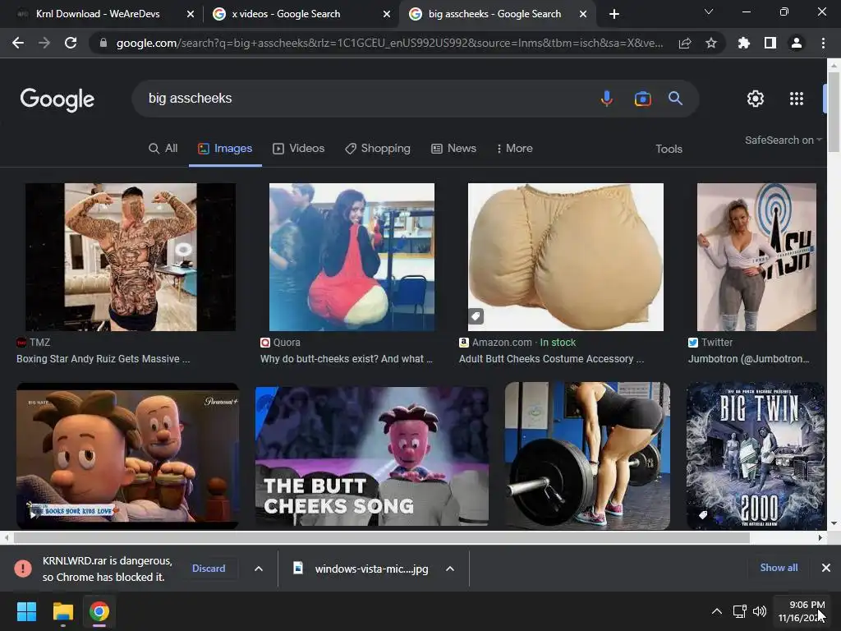View site information via the padlock icon
The image size is (841, 631).
click(x=103, y=43)
